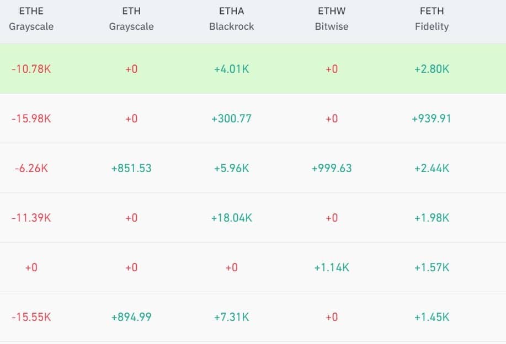
Task: Click the +2.80K FETH value
Action: click(432, 69)
